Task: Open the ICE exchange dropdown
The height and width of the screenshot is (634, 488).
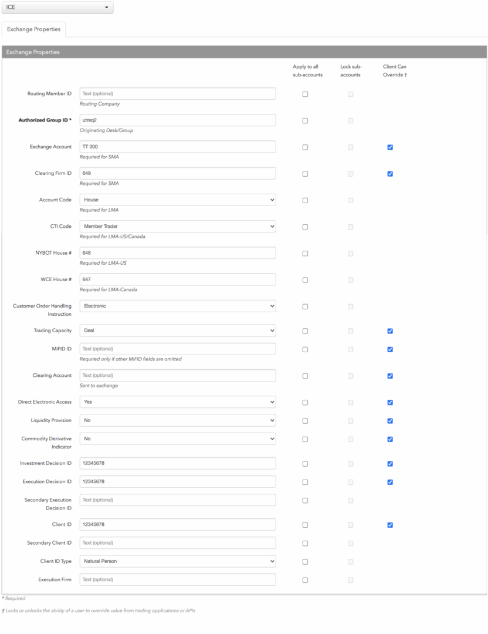Action: tap(57, 7)
